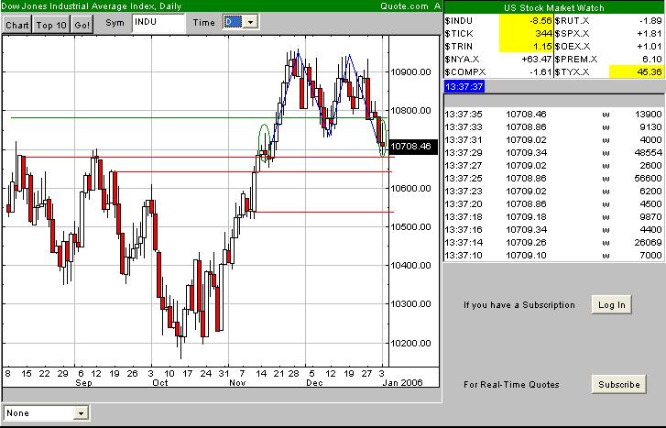Click the 10200.00 price axis label
The width and height of the screenshot is (666, 428).
(410, 343)
